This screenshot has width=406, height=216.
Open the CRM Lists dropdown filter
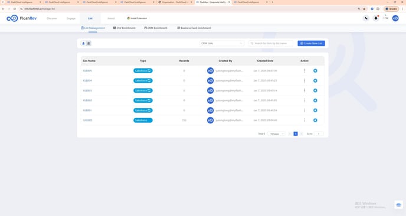[x=222, y=43]
